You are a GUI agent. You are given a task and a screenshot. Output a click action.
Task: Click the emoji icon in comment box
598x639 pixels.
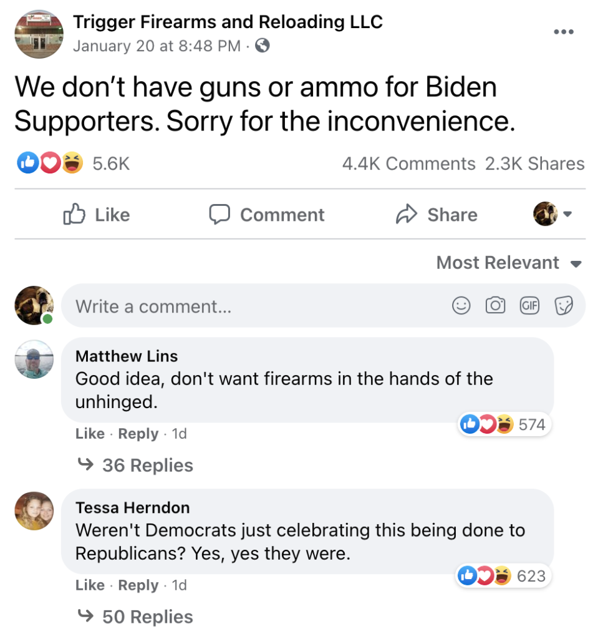pos(461,306)
